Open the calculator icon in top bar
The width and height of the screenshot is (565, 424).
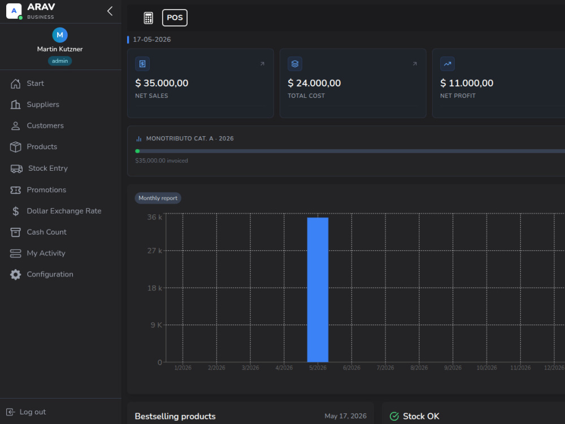point(148,18)
